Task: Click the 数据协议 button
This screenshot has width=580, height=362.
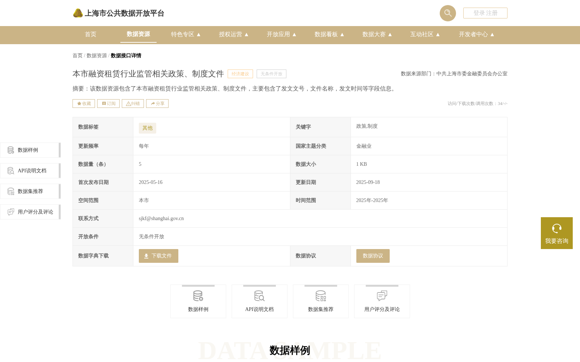Action: click(x=373, y=256)
